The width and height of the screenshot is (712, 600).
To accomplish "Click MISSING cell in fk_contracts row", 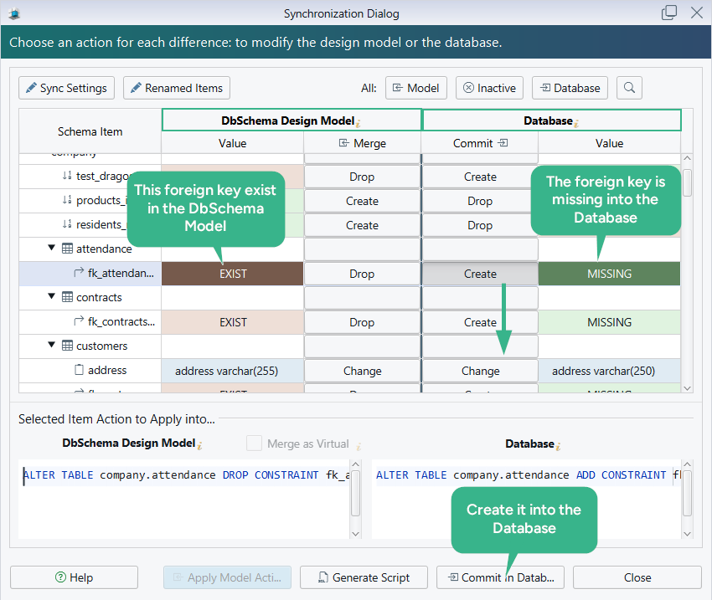I will 609,322.
